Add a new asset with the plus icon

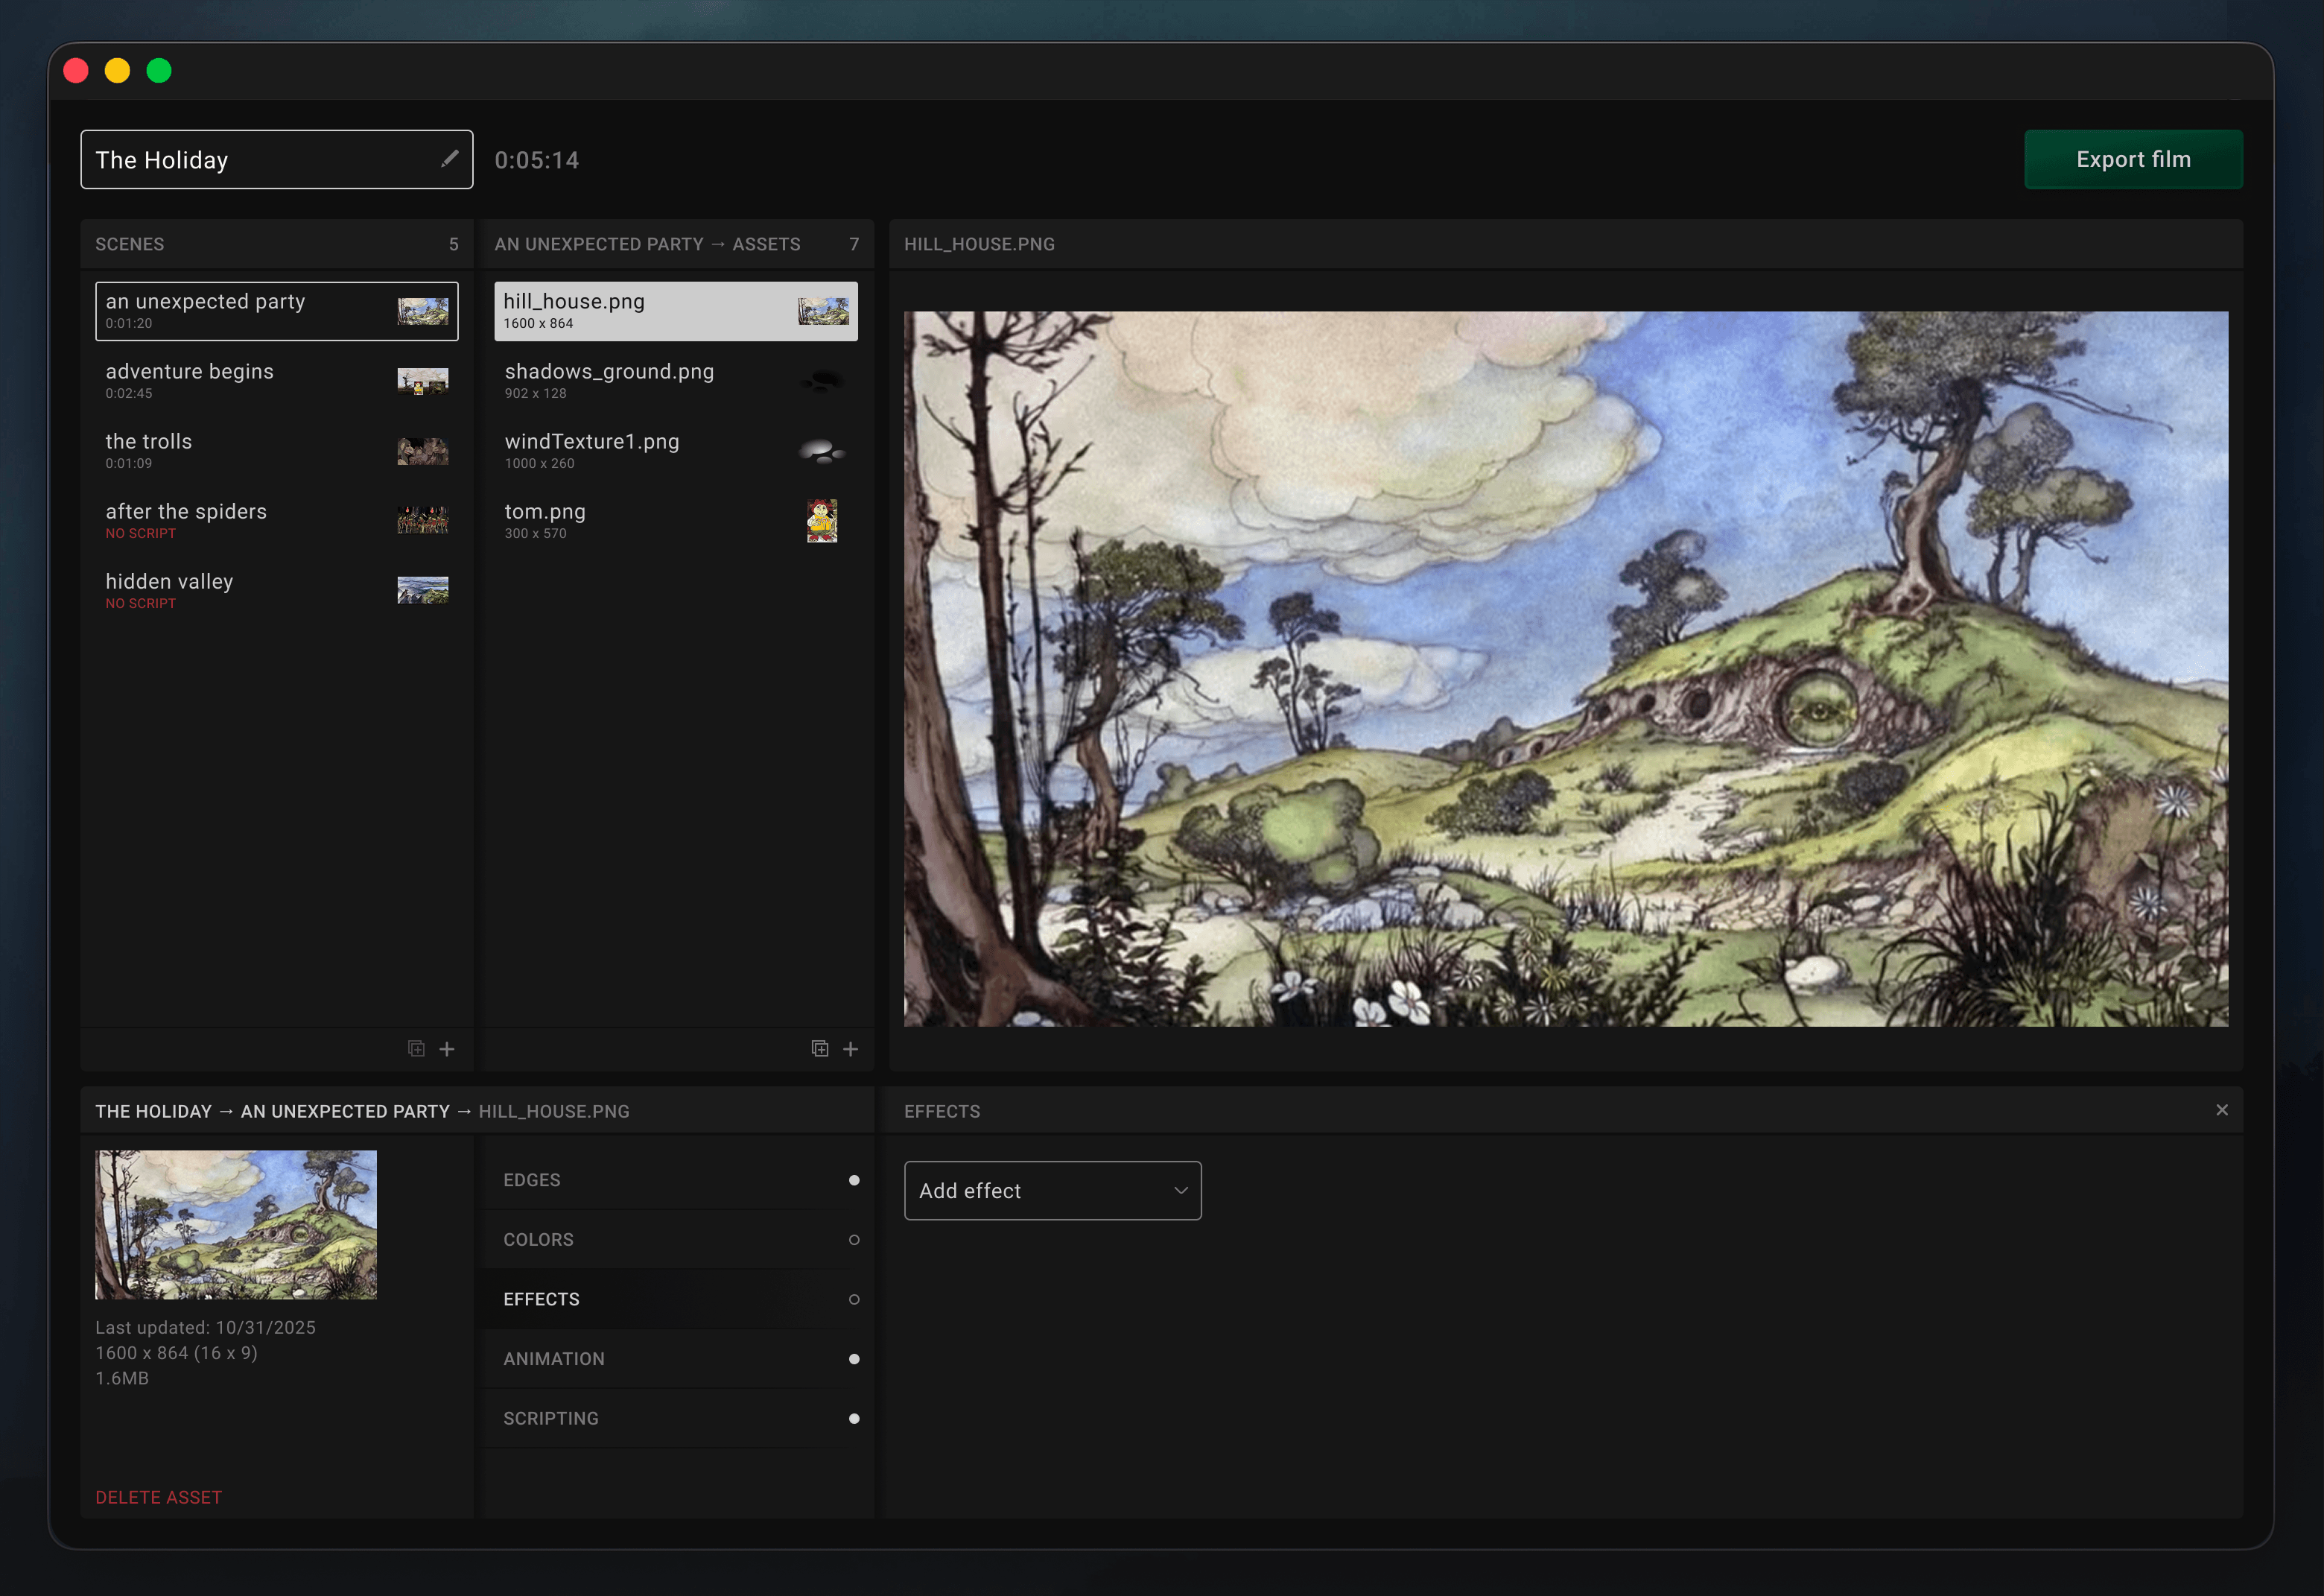(851, 1048)
